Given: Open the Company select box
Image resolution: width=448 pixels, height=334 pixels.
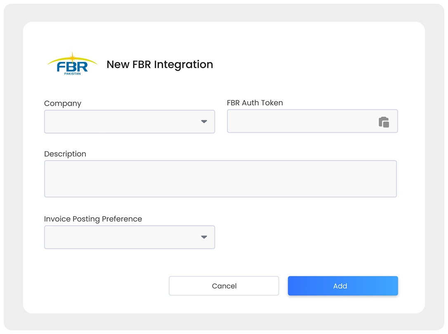Looking at the screenshot, I should click(130, 122).
